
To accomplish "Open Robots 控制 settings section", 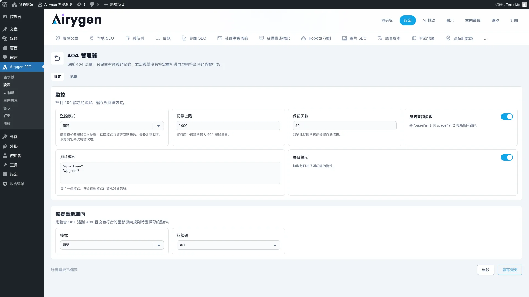I will (316, 38).
